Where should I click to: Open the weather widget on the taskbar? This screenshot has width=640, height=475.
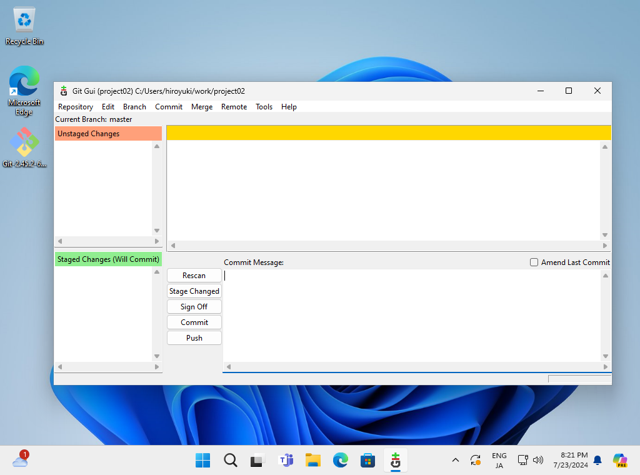[21, 459]
